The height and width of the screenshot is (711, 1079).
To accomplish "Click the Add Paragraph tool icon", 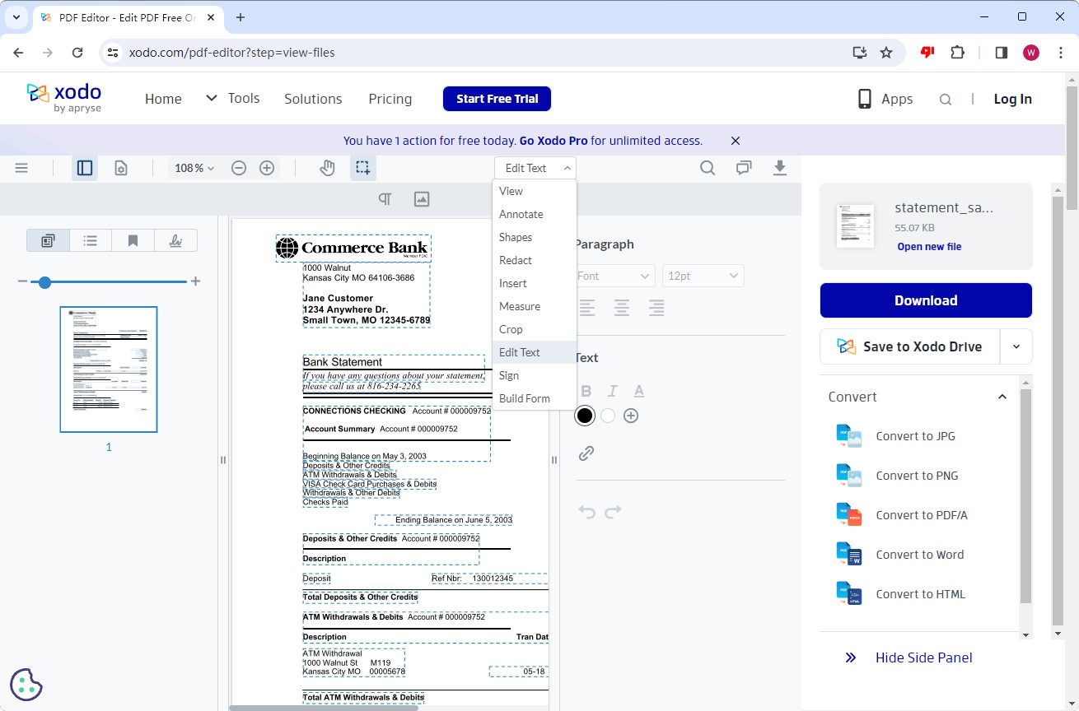I will (x=385, y=199).
